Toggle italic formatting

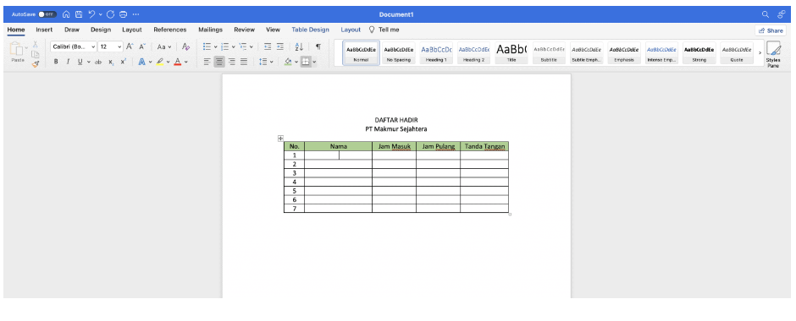point(68,62)
